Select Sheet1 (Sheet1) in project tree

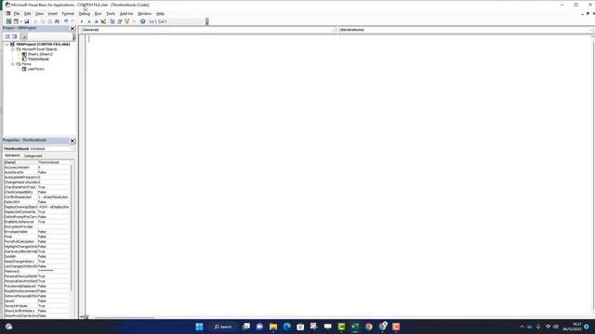[40, 54]
